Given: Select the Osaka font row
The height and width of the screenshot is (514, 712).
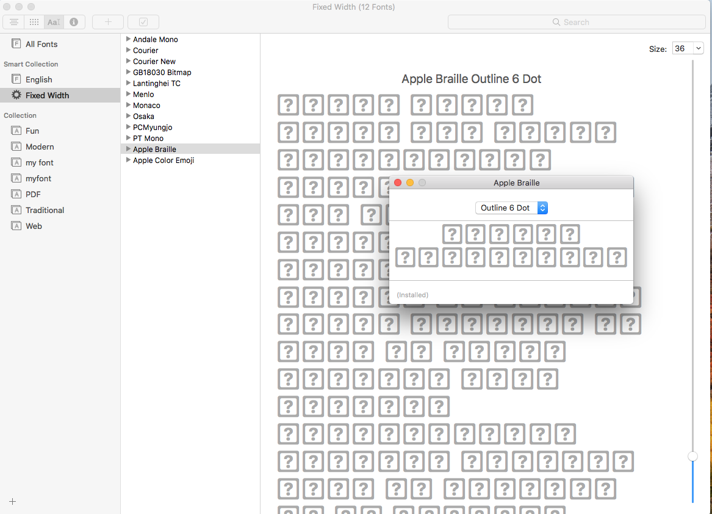Looking at the screenshot, I should (190, 117).
